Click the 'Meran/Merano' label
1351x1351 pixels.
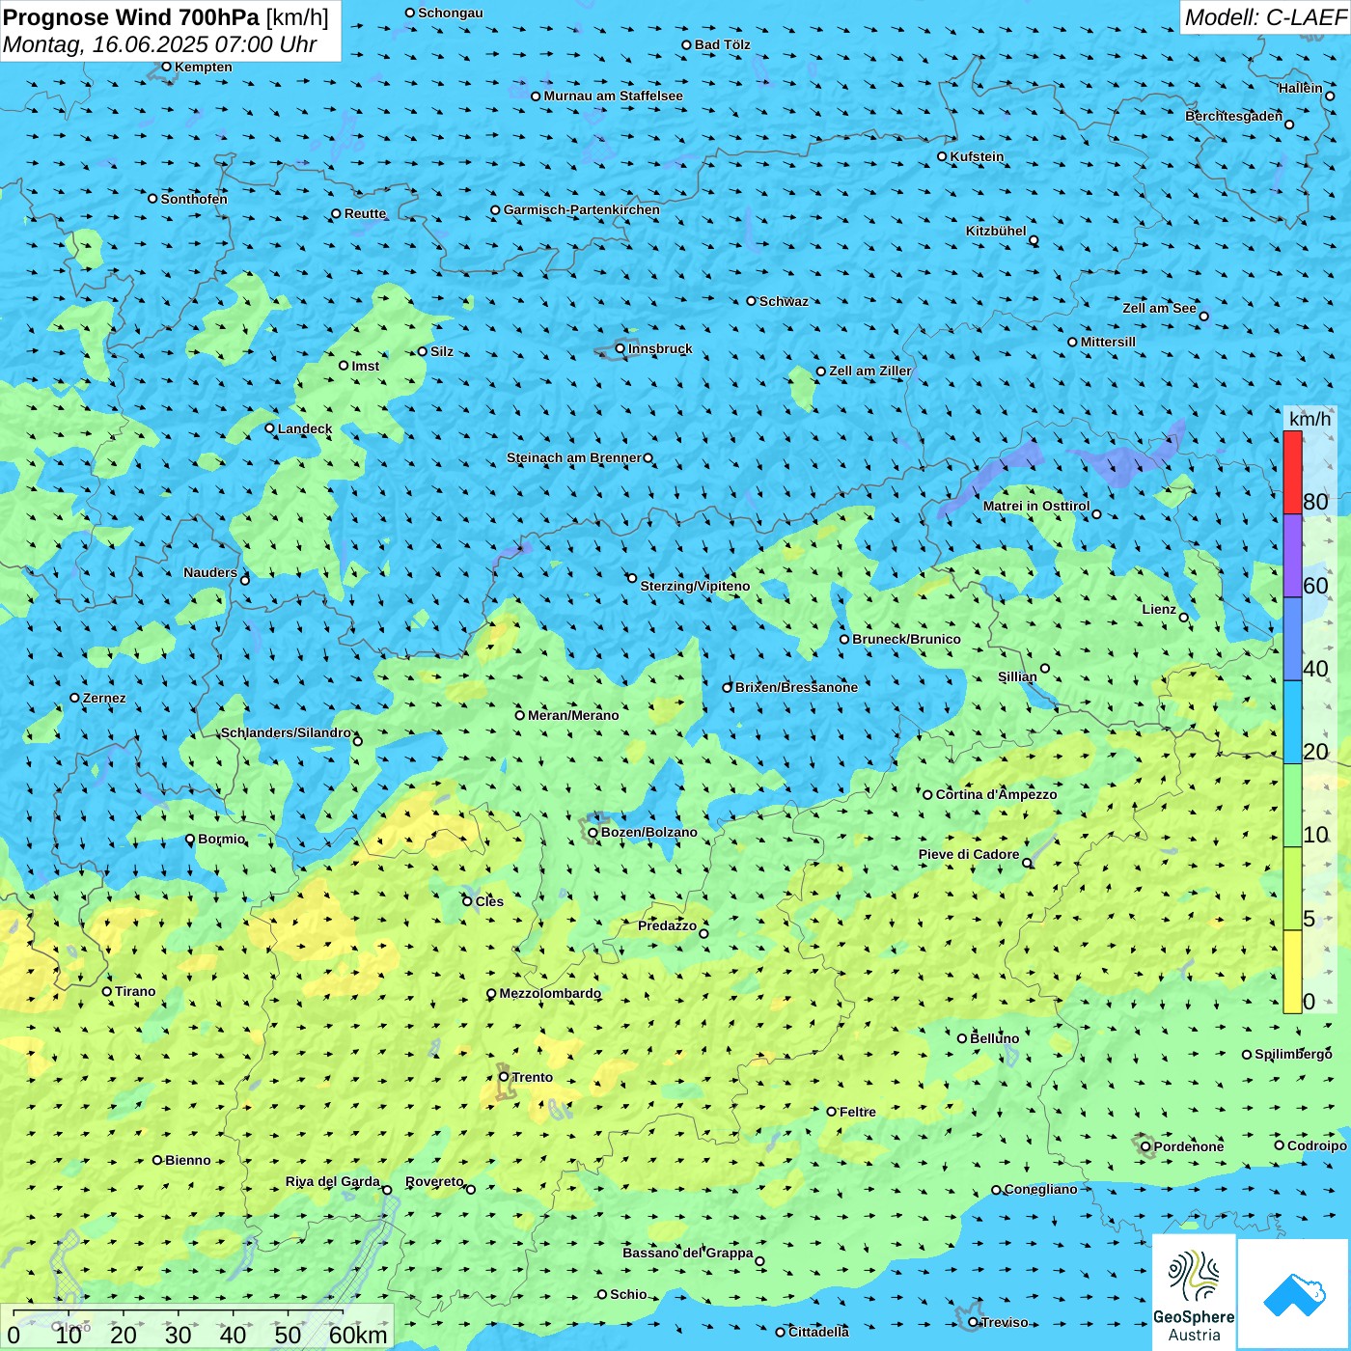(573, 715)
